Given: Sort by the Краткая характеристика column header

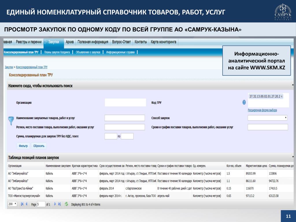Looking at the screenshot, I should pyautogui.click(x=84, y=166).
